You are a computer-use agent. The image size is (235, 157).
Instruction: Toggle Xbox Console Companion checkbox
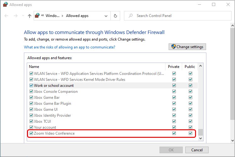[x=31, y=92]
